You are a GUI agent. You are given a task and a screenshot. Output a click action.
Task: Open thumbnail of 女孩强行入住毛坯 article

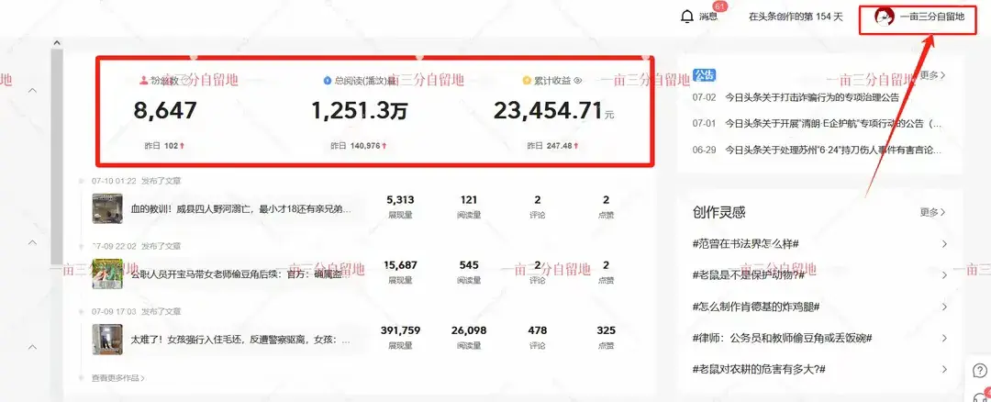pos(107,340)
